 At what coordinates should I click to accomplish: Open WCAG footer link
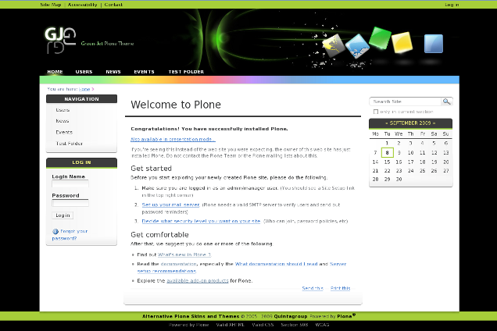click(323, 325)
